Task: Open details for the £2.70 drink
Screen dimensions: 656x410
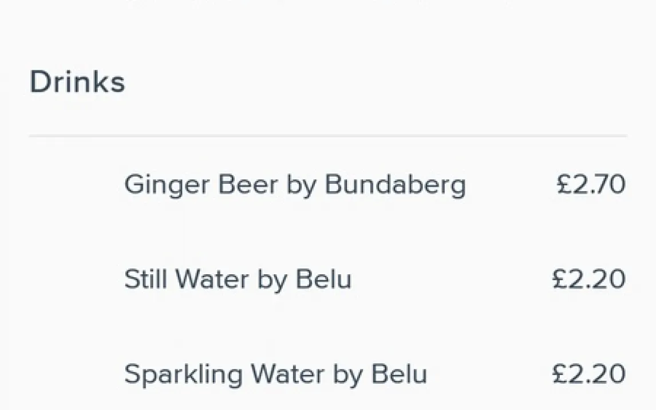Action: 295,185
